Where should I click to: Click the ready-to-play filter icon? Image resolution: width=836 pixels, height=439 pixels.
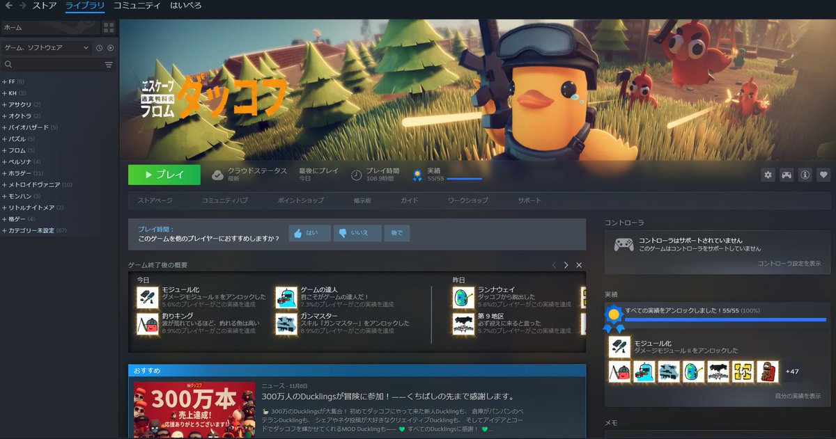click(110, 47)
